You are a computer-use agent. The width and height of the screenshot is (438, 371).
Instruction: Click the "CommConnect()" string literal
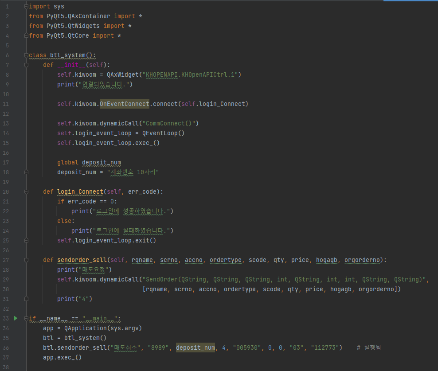click(x=169, y=123)
